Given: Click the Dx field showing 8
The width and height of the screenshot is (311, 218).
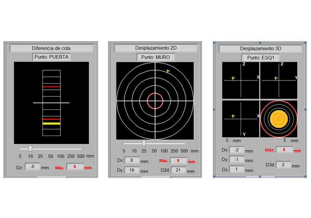Looking at the screenshot, I should tap(131, 160).
